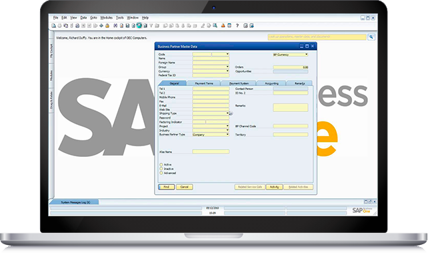The image size is (428, 257).
Task: Click the Launch Application toolbar icon
Action: pyautogui.click(x=101, y=25)
